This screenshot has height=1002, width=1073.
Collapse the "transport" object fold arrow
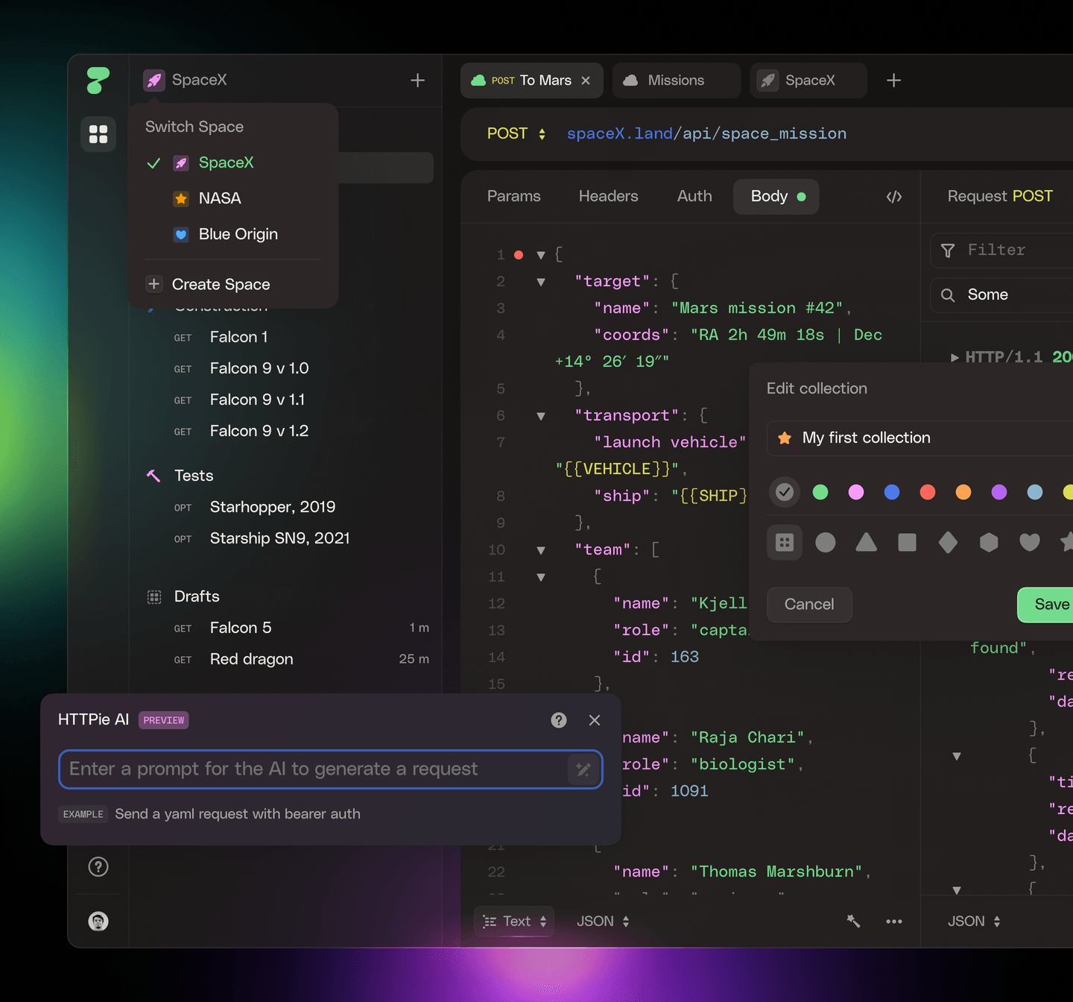click(x=541, y=416)
